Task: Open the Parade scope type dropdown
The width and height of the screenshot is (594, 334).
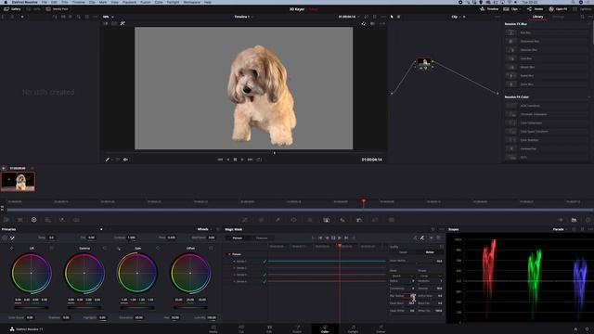Action: tap(560, 229)
